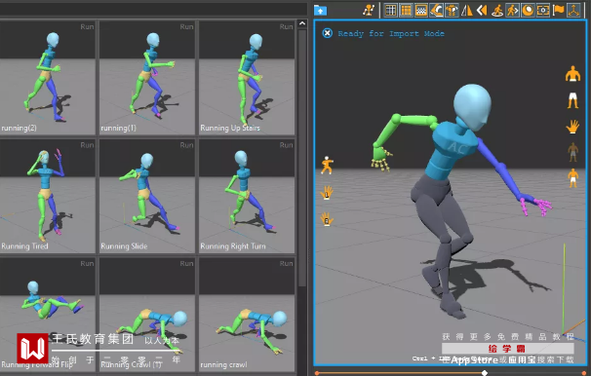Select the upper body region icon
Image resolution: width=591 pixels, height=376 pixels.
572,74
